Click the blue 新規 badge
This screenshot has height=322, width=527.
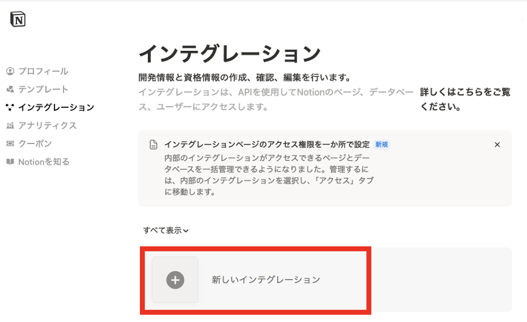click(382, 145)
